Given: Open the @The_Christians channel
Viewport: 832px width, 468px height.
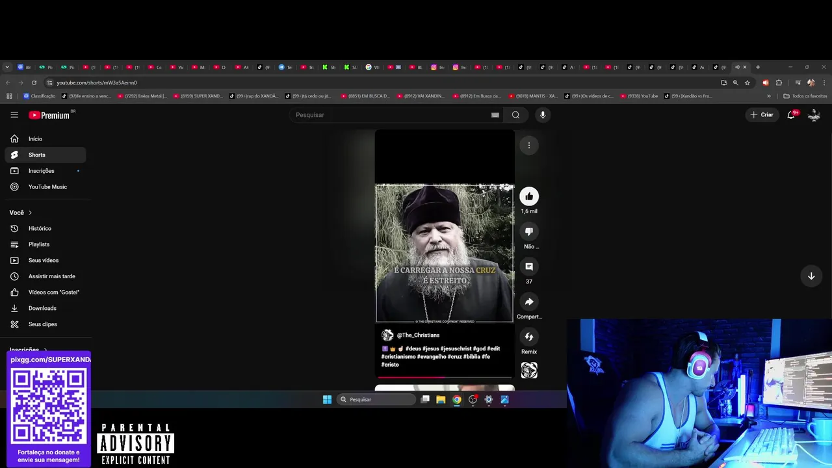Looking at the screenshot, I should click(418, 335).
